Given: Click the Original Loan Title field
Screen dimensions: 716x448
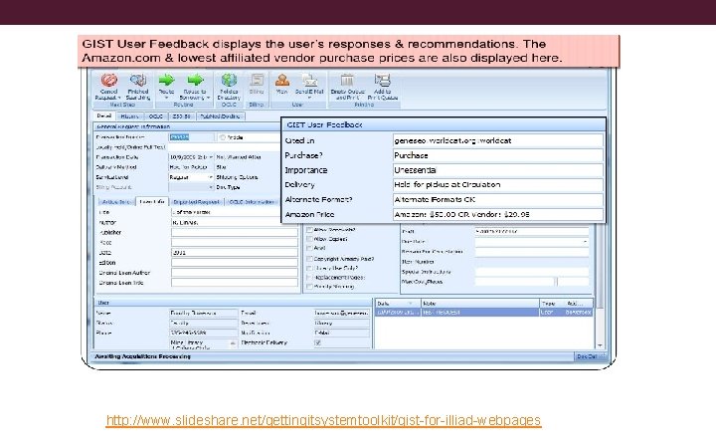Looking at the screenshot, I should 235,283.
